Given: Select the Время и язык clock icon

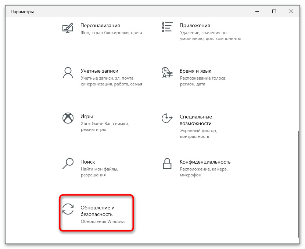Looking at the screenshot, I should 167,73.
